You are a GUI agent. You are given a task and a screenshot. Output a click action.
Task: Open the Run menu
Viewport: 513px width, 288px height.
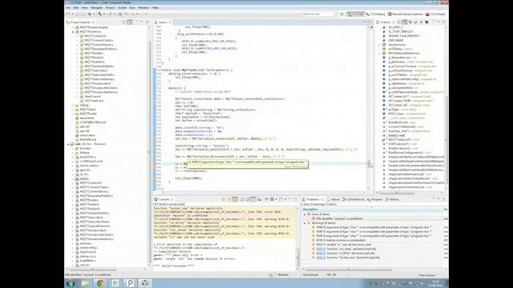point(132,7)
